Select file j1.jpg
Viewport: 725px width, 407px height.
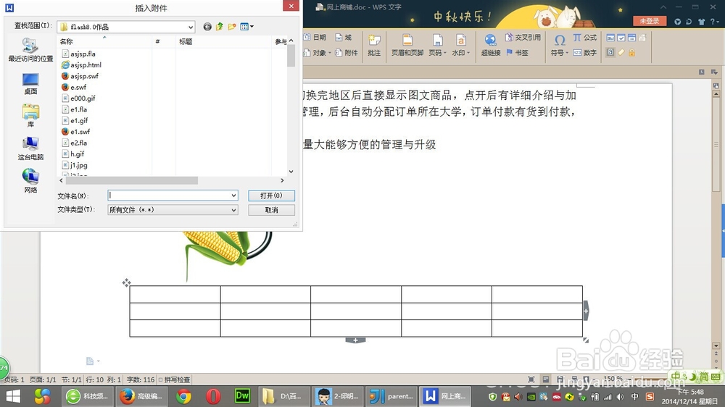tap(75, 165)
